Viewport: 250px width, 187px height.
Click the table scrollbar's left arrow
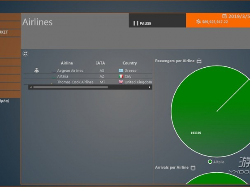[x=31, y=87]
